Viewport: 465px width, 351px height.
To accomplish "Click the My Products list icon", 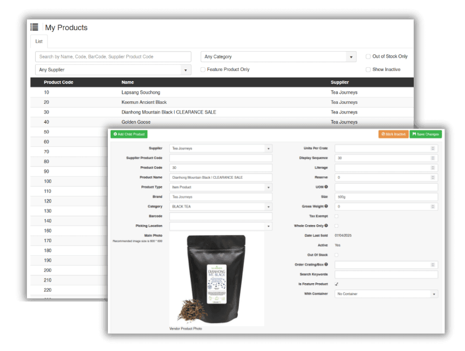I will click(35, 27).
